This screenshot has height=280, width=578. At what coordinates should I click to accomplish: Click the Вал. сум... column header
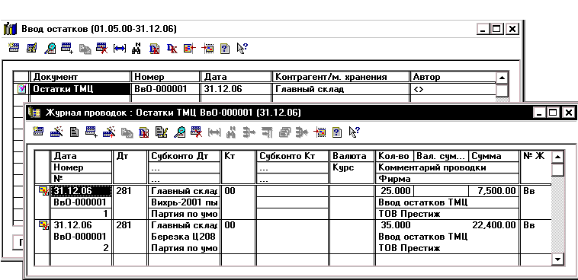click(442, 156)
